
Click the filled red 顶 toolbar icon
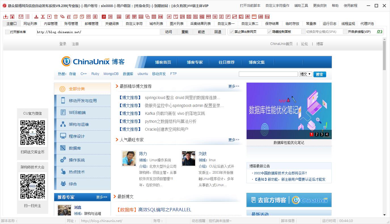coord(104,17)
